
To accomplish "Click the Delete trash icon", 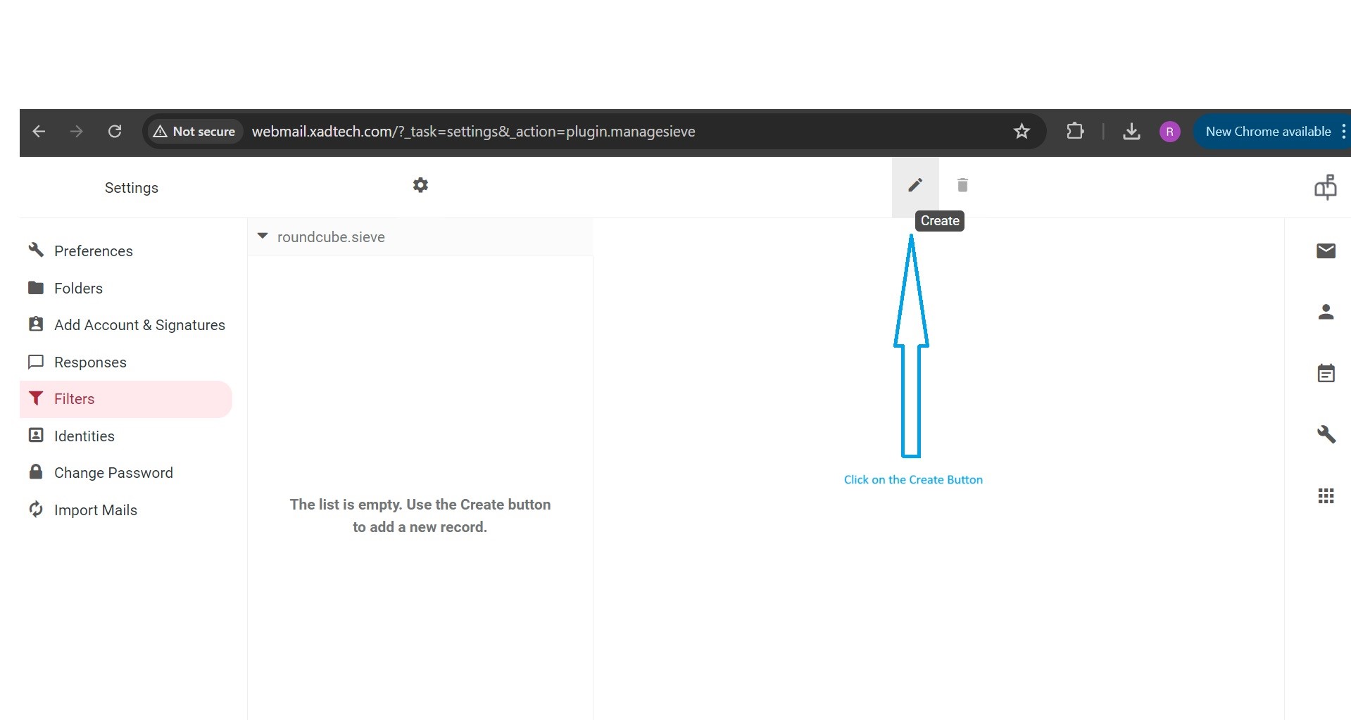I will (x=962, y=185).
